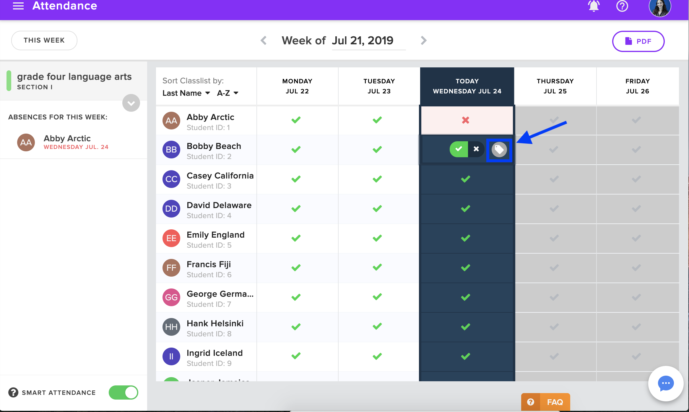Click the Jul 21, 2019 date field

pos(363,41)
